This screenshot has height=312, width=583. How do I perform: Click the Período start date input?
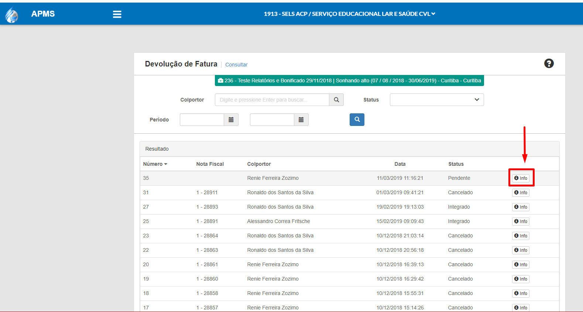coord(202,120)
